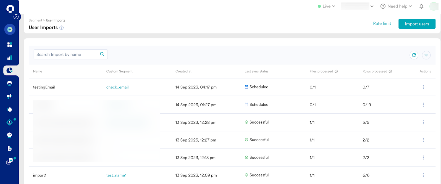
Task: Open the database stack icon in sidebar
Action: tap(10, 83)
